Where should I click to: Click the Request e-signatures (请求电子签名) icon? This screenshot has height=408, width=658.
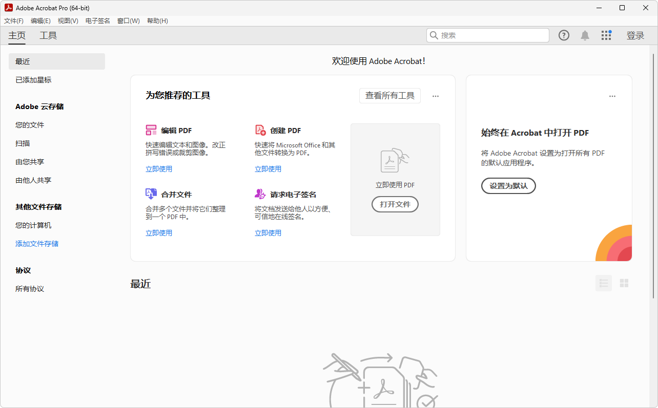click(x=260, y=194)
